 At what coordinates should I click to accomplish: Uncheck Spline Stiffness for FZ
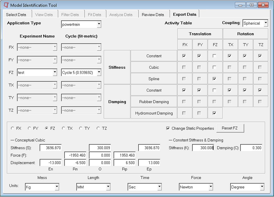214,79
